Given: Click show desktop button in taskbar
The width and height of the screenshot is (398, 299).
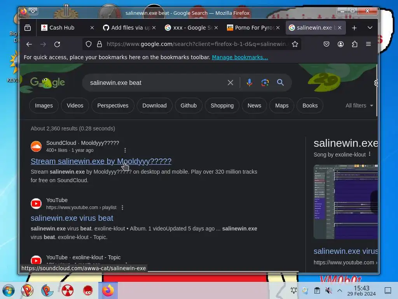Looking at the screenshot, I should [x=388, y=290].
